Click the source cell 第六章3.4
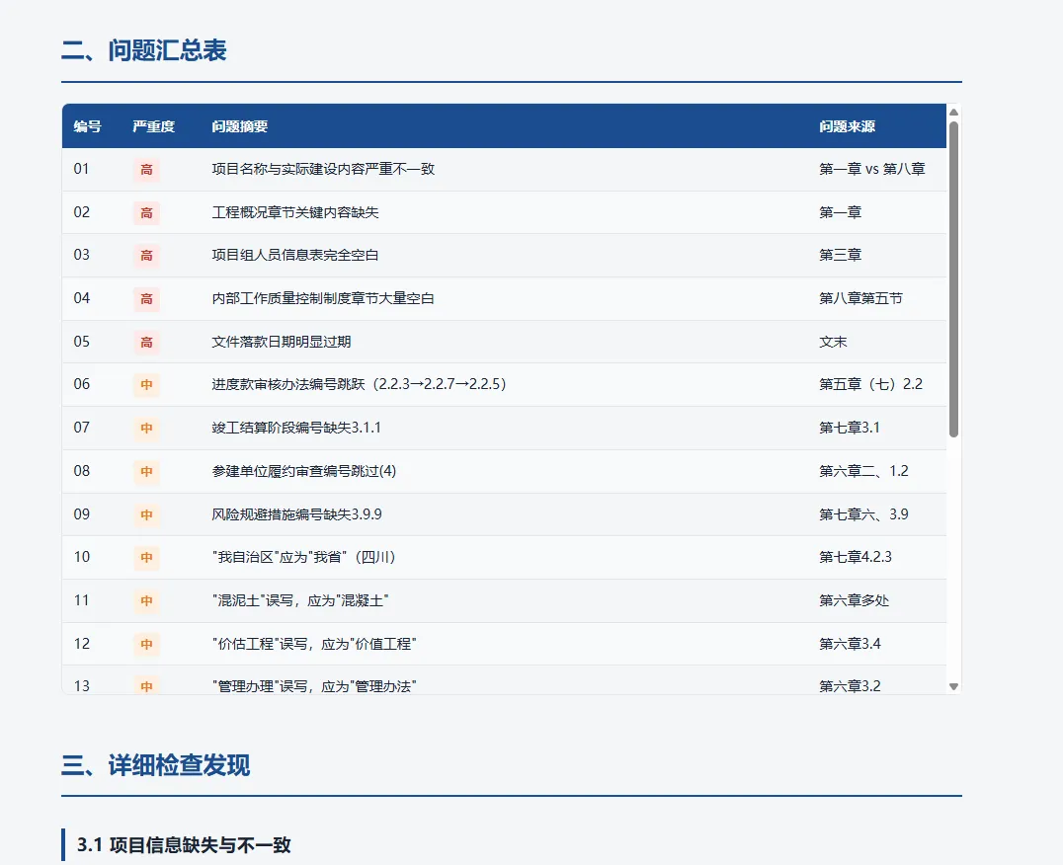This screenshot has width=1063, height=865. click(x=851, y=644)
